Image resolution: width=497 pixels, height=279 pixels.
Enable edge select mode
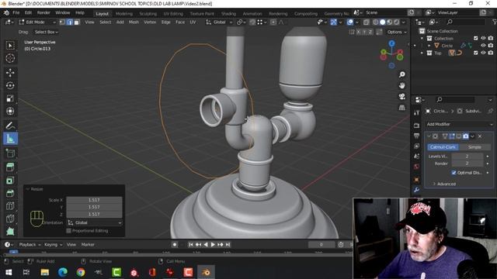pos(70,22)
